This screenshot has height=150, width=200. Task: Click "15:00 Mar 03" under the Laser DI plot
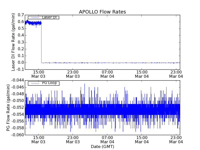pyautogui.click(x=38, y=74)
